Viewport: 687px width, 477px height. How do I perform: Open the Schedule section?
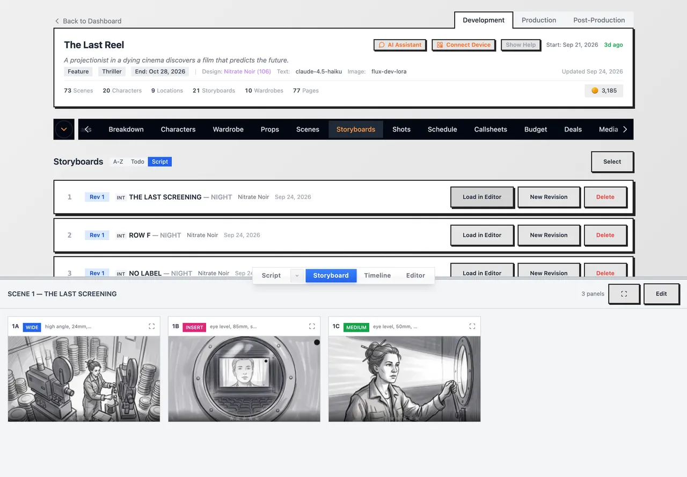(442, 129)
